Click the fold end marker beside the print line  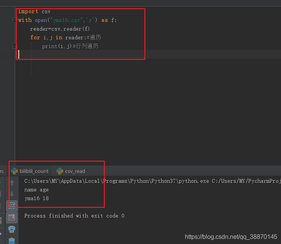point(15,46)
